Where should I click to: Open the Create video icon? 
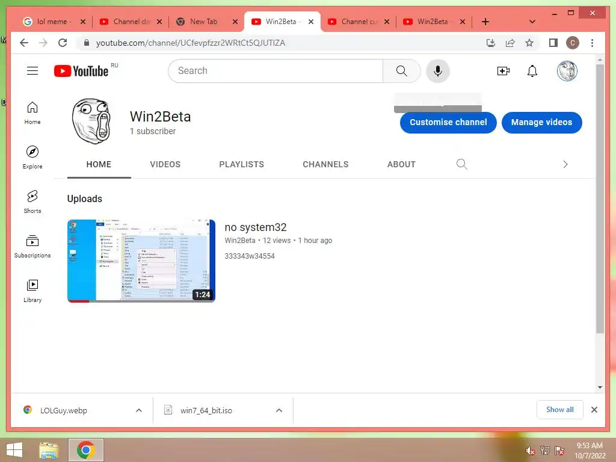504,71
